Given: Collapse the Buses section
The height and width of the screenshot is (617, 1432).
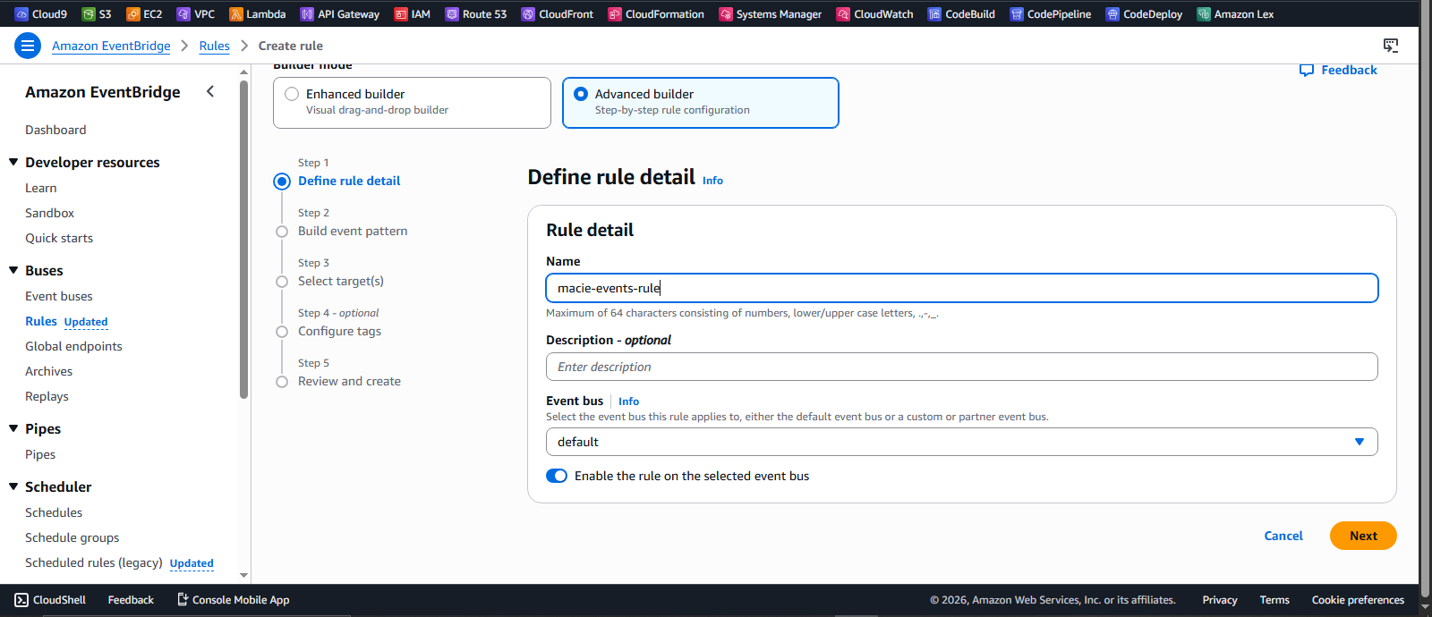Looking at the screenshot, I should (x=13, y=270).
